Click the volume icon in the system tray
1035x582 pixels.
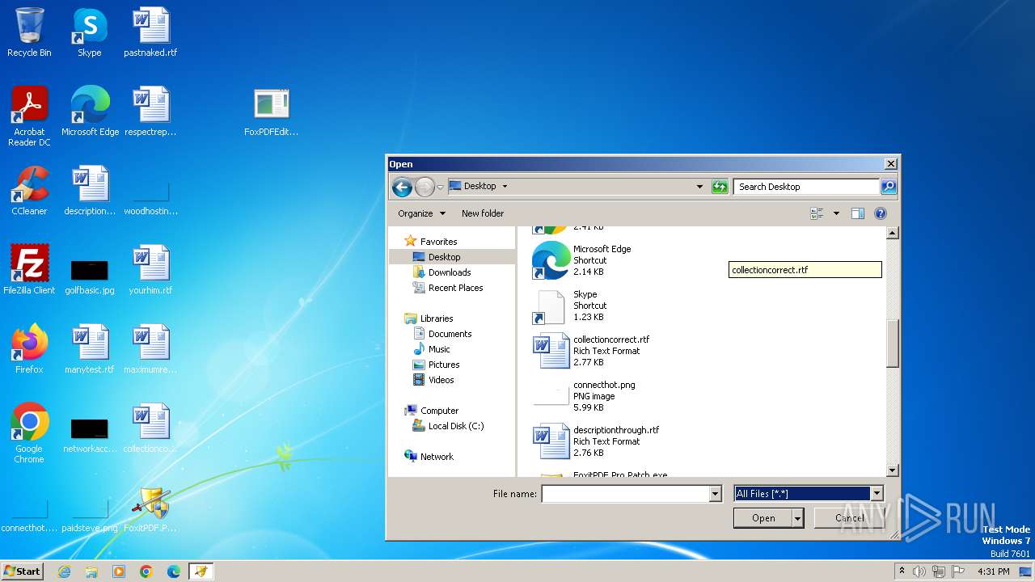click(919, 571)
